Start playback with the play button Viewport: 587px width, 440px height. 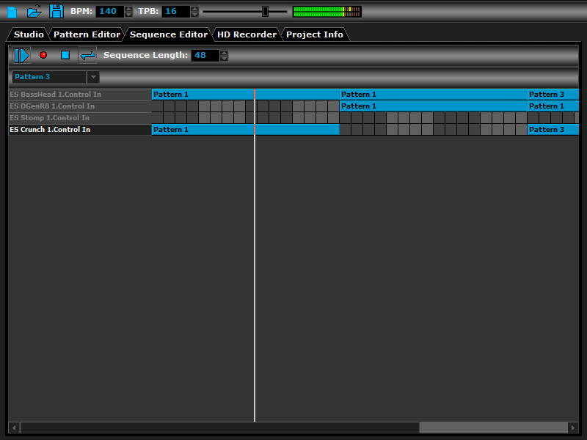coord(21,55)
